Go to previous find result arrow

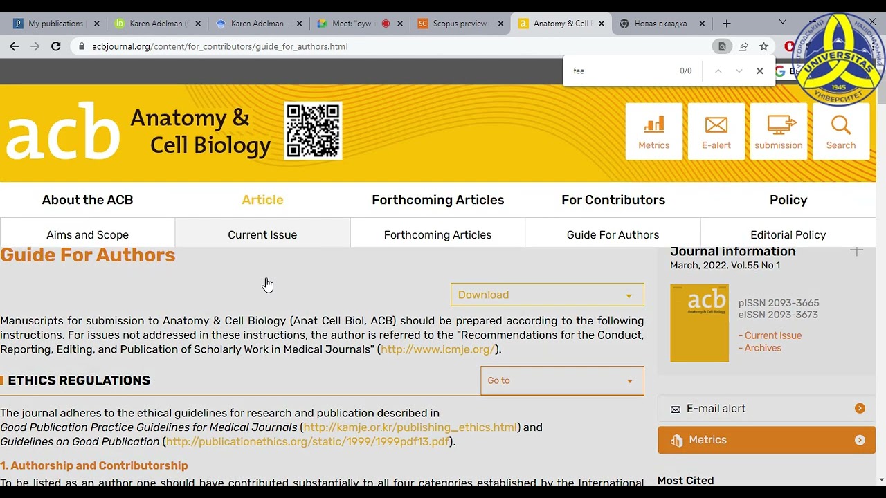click(x=718, y=71)
